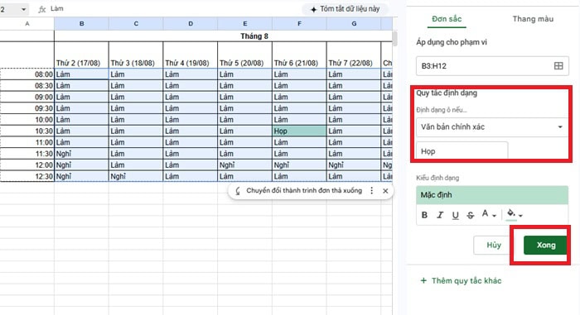Screen dimensions: 580x315
Task: Switch to the Đơn sắc tab
Action: [x=447, y=19]
